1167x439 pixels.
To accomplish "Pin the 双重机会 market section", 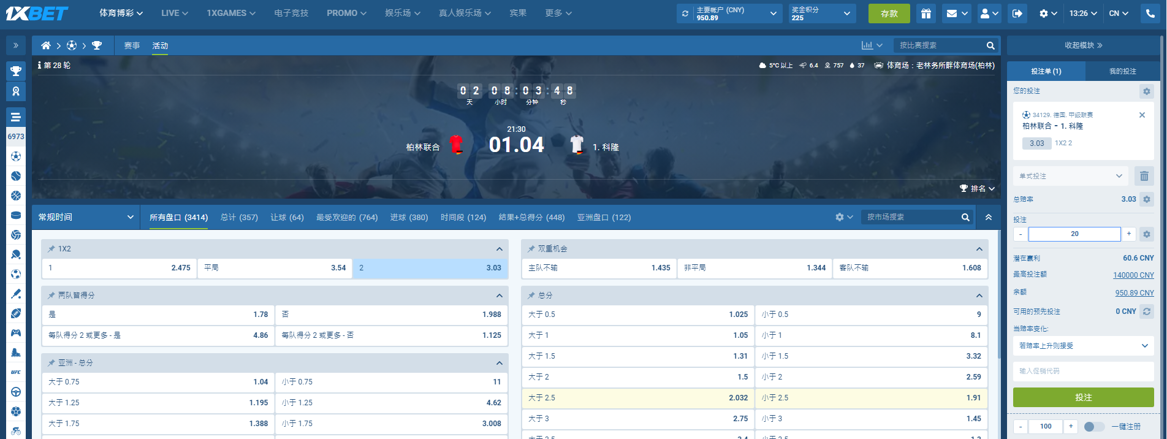I will click(x=531, y=249).
